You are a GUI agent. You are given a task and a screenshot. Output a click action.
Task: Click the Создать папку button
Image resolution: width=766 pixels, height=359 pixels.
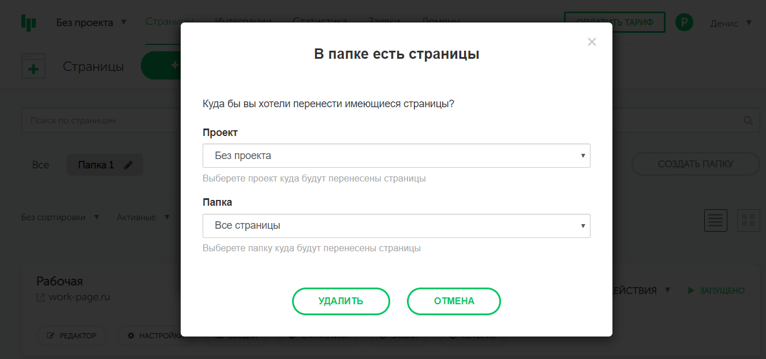pos(695,164)
